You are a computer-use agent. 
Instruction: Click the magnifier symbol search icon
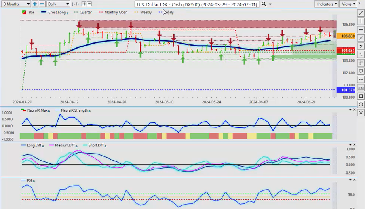click(264, 4)
